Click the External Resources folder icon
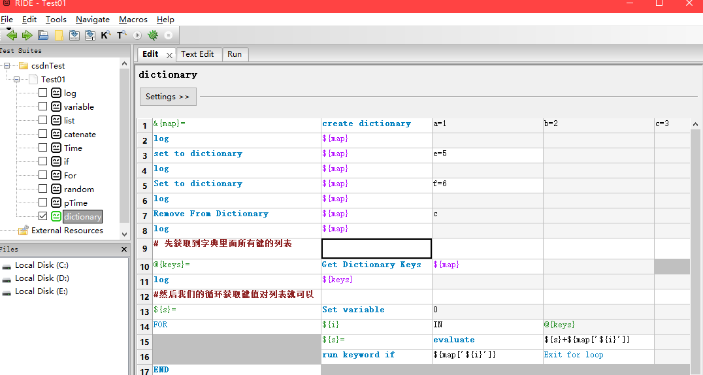 (24, 230)
